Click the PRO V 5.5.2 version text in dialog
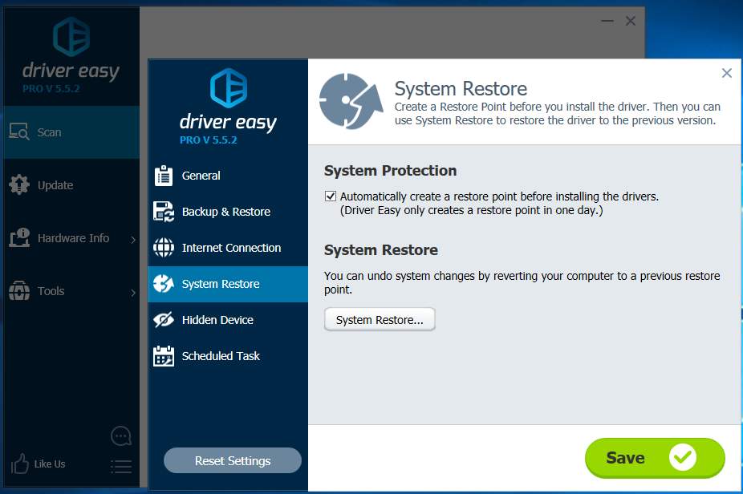The width and height of the screenshot is (743, 494). [209, 140]
